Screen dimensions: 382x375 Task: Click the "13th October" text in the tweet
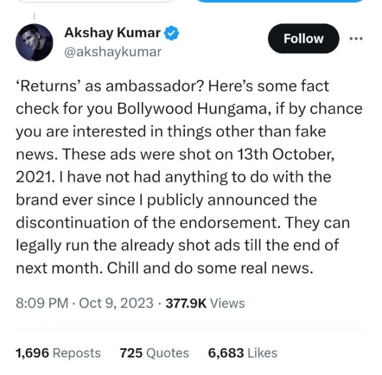pos(285,154)
